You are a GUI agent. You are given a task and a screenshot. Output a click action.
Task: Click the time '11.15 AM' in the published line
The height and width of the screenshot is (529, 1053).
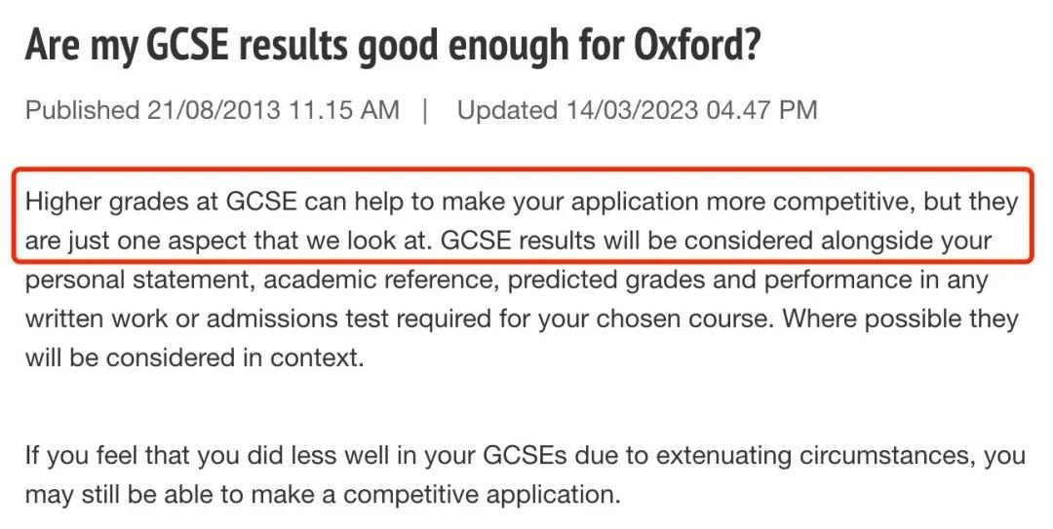(344, 109)
